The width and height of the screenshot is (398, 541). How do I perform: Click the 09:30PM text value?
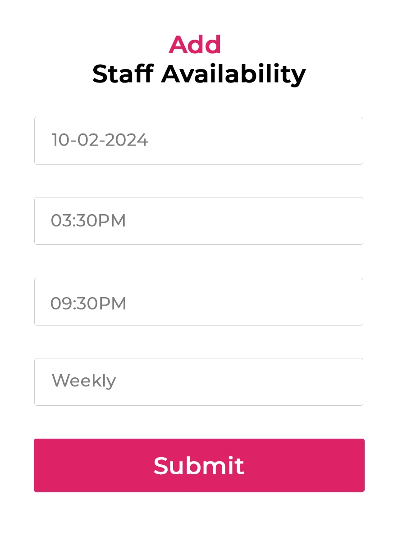click(x=88, y=303)
